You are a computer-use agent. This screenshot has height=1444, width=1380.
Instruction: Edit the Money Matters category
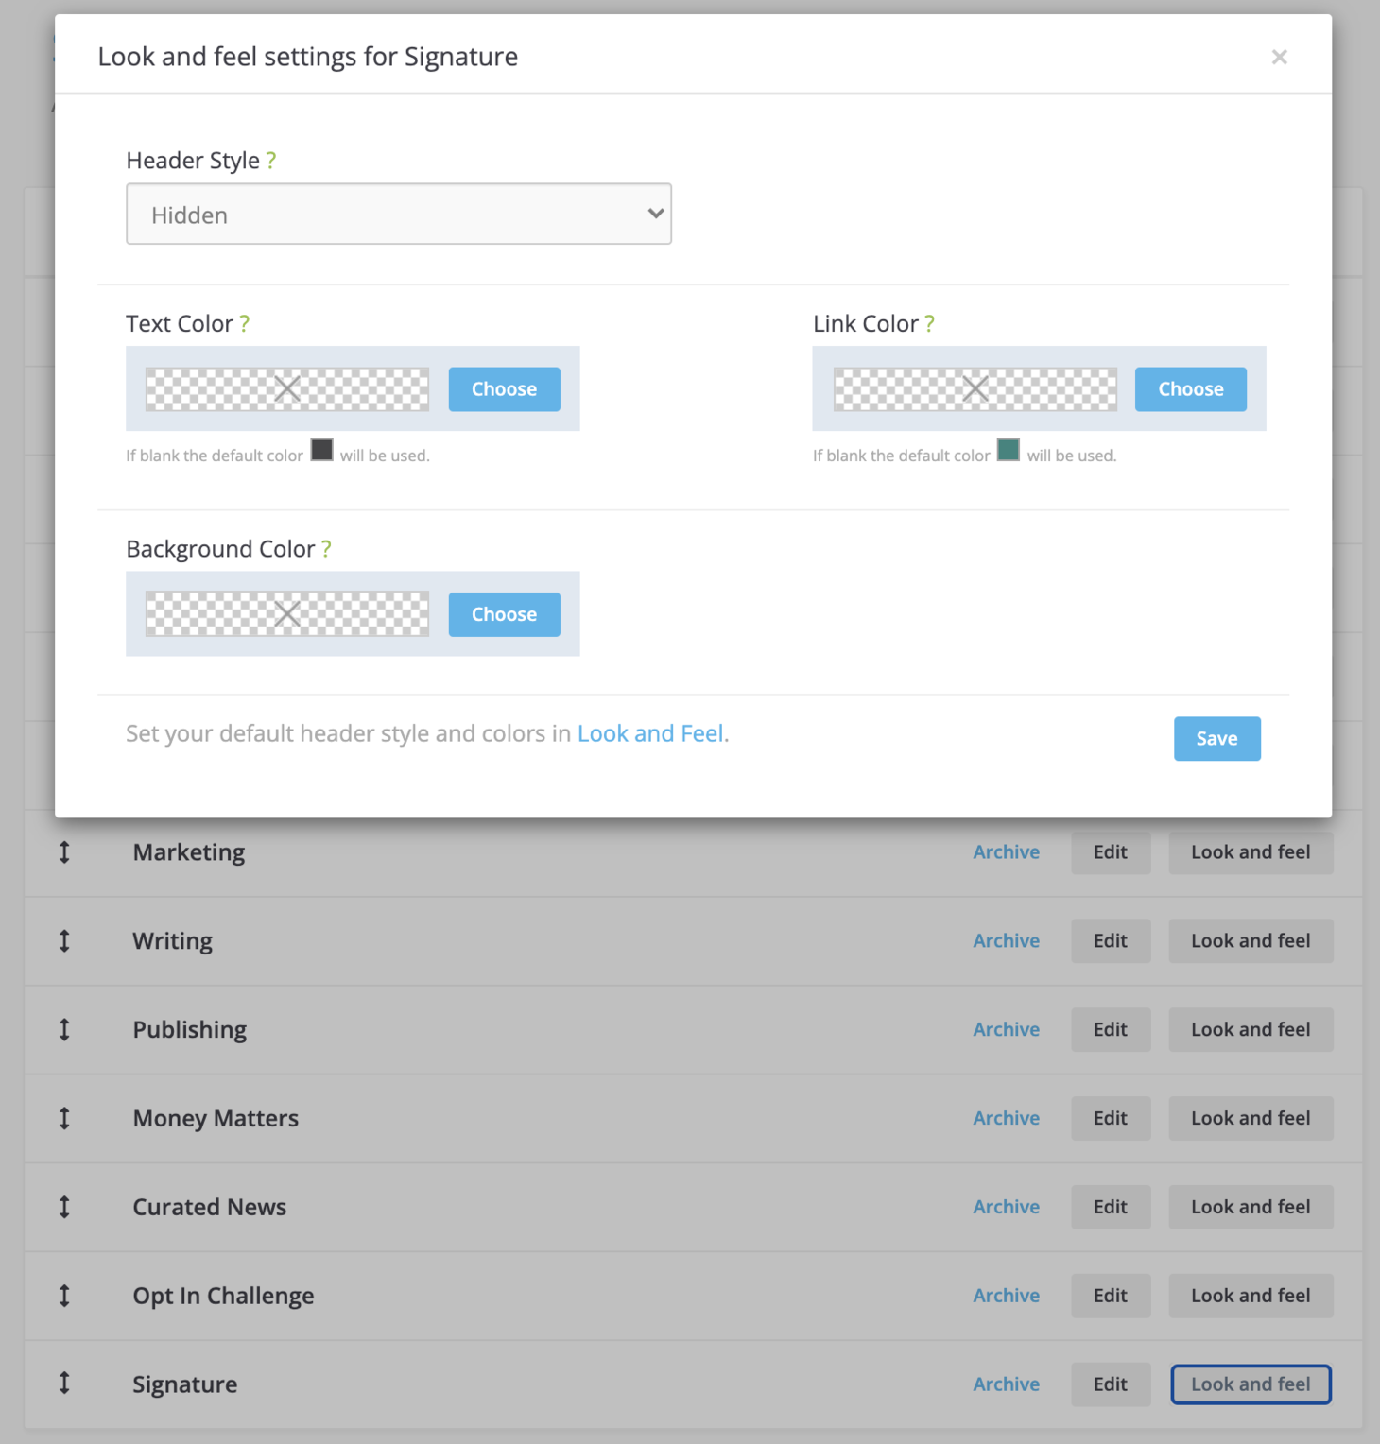[1111, 1119]
